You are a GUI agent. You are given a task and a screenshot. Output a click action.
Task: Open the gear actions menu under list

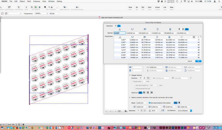[126, 111]
